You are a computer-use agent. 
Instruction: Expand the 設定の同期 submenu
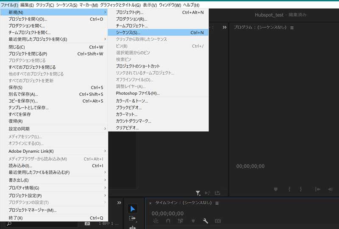(x=54, y=129)
